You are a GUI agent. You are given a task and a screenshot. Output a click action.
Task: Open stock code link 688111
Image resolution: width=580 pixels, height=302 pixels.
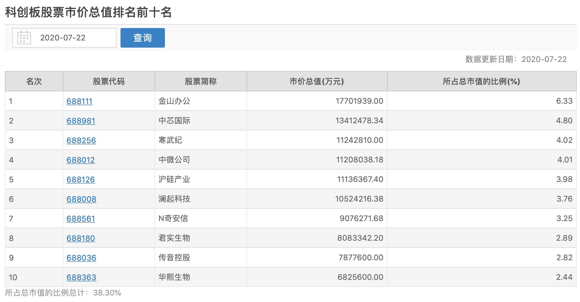pos(79,101)
